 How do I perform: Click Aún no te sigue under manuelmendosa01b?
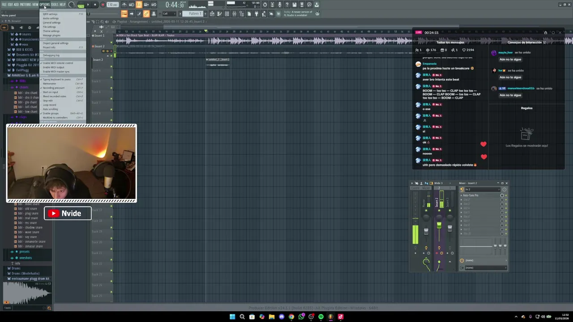pos(510,95)
